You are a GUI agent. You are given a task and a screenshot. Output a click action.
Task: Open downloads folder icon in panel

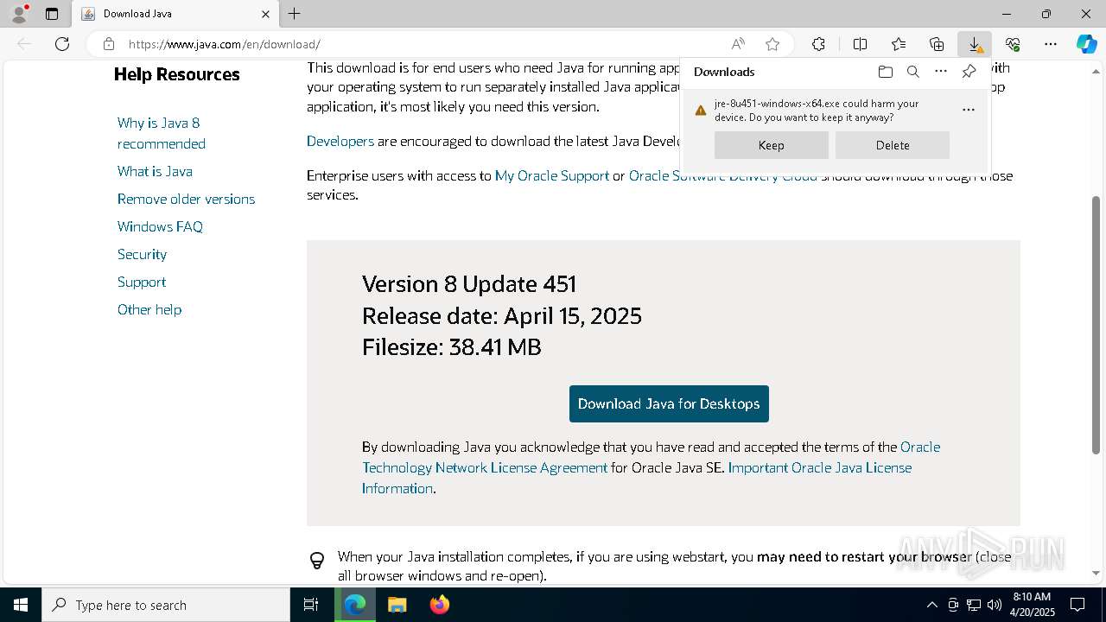(x=886, y=72)
